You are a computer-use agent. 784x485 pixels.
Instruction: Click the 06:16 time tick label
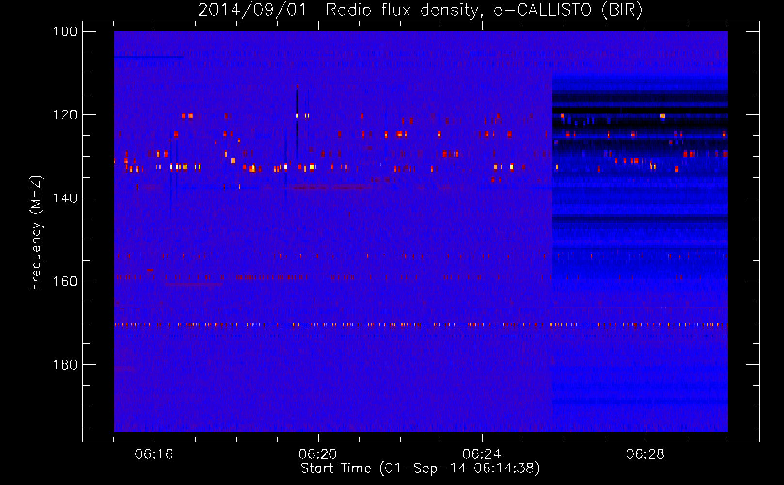coord(154,454)
